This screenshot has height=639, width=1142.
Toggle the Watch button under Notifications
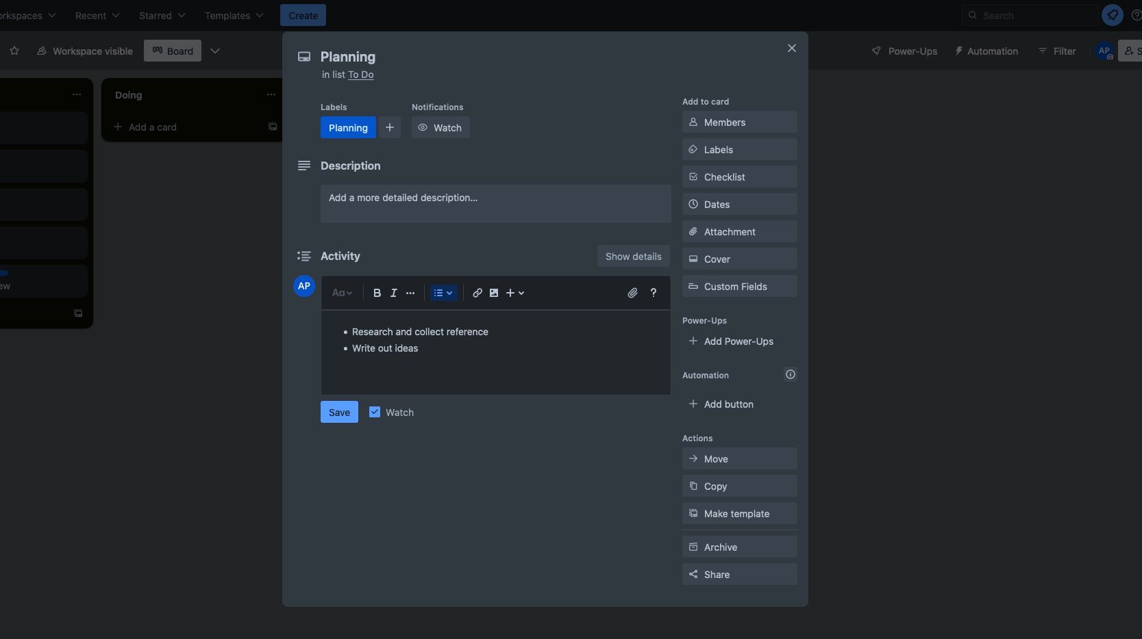point(440,128)
